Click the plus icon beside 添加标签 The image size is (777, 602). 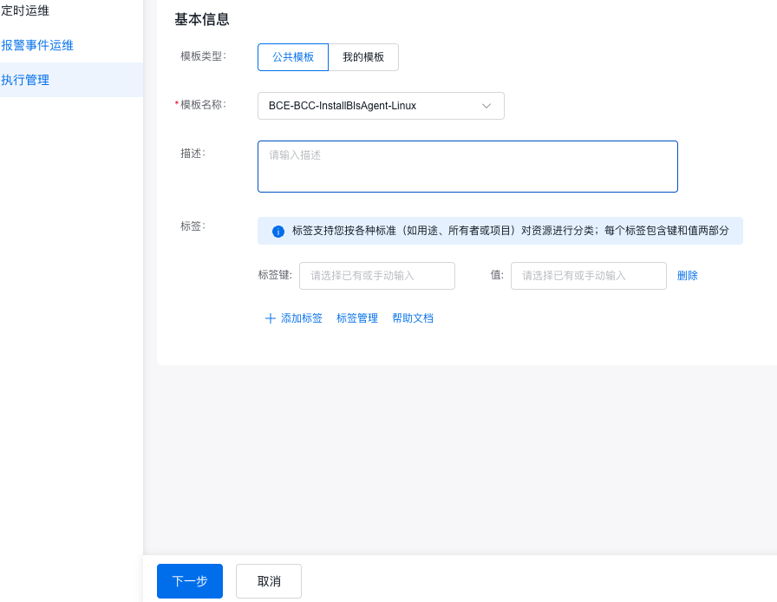pos(270,318)
